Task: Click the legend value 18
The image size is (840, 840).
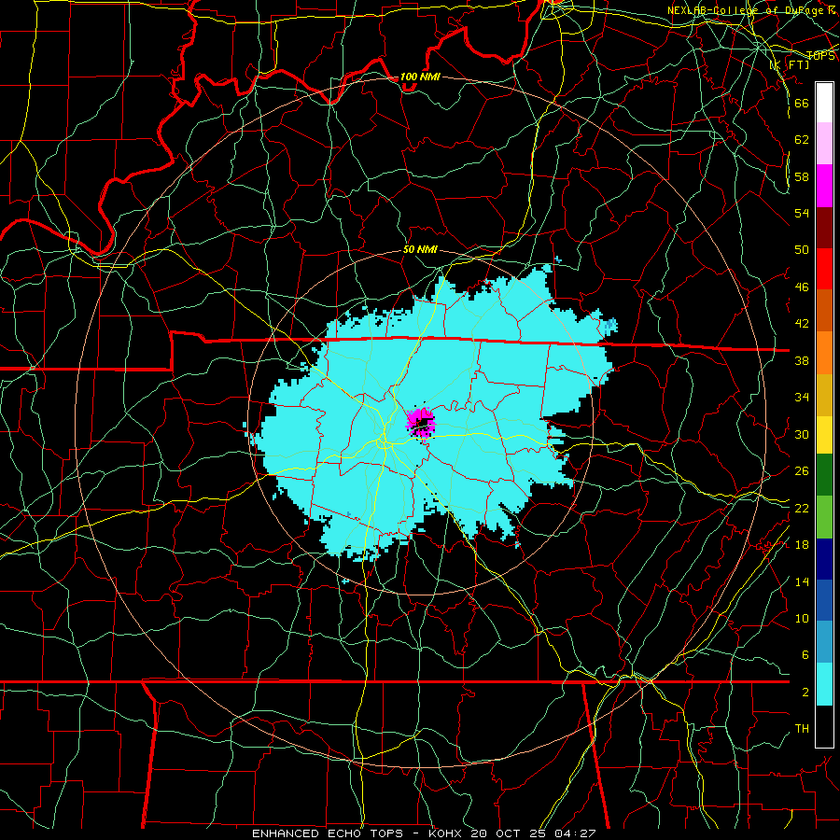Action: coord(802,545)
